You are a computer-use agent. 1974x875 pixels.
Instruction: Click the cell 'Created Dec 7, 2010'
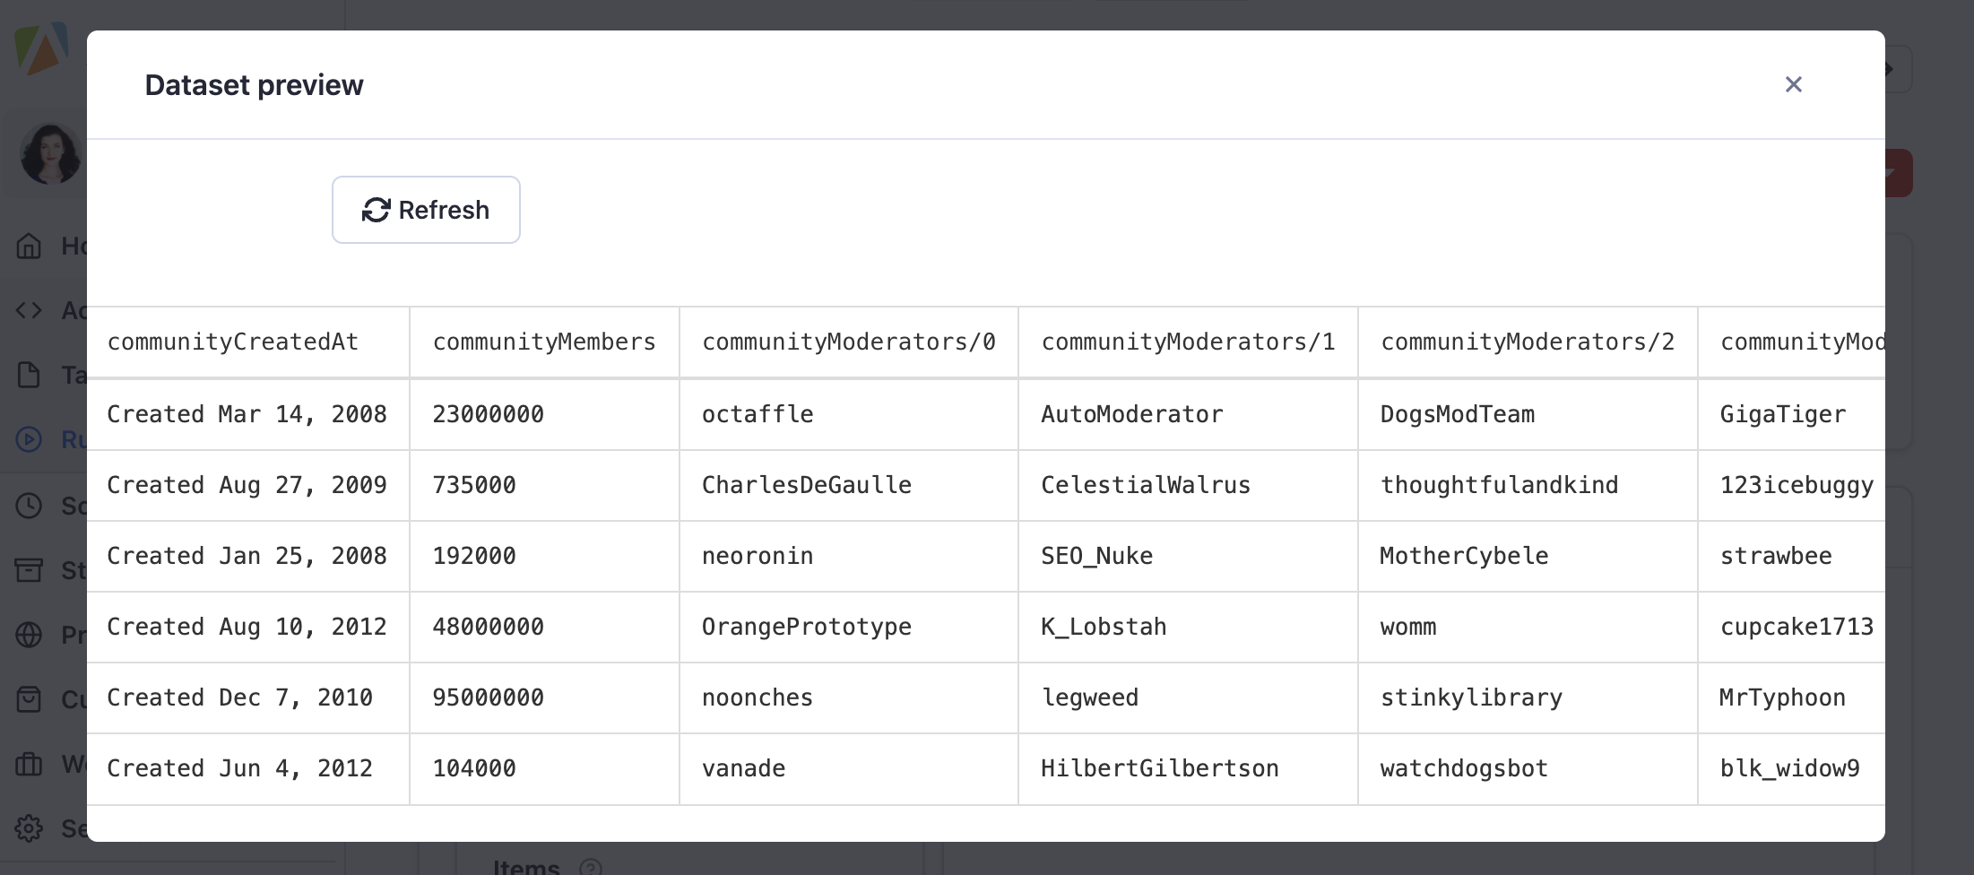(248, 697)
